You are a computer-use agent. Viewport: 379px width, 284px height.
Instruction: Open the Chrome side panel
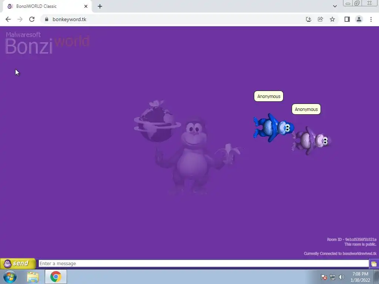pyautogui.click(x=347, y=19)
